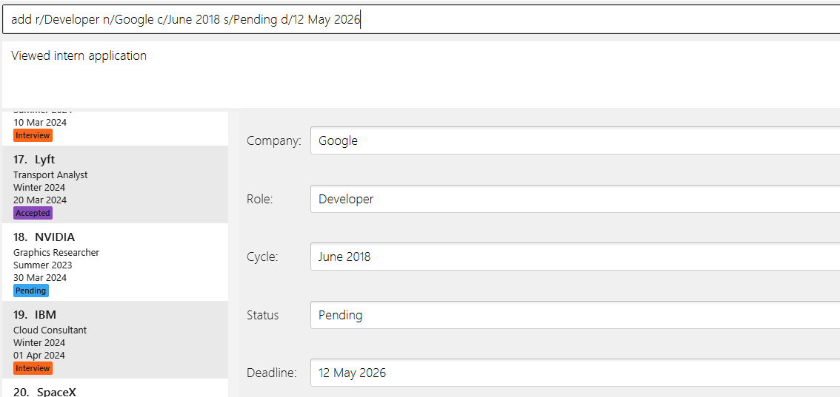Click the Status field showing Pending
Image resolution: width=840 pixels, height=397 pixels.
tap(575, 315)
